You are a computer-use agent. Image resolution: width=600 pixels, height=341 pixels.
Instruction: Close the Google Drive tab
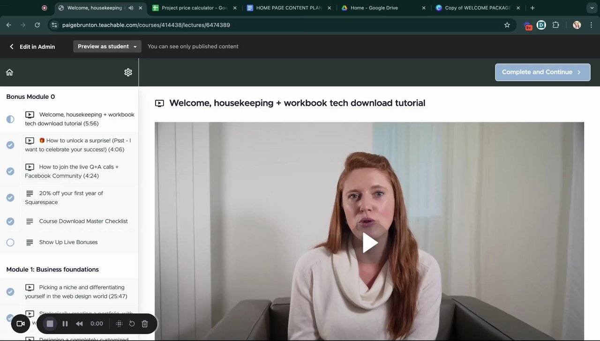[424, 8]
